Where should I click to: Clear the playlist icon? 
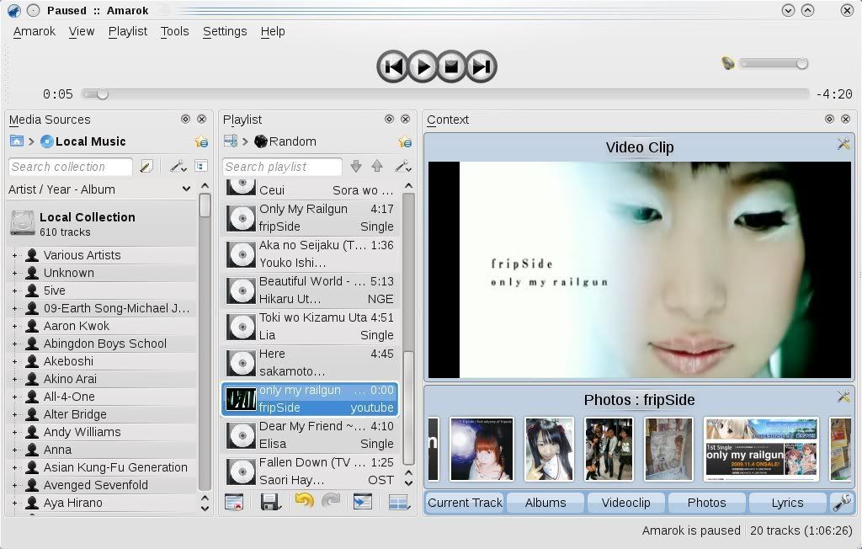pyautogui.click(x=234, y=502)
